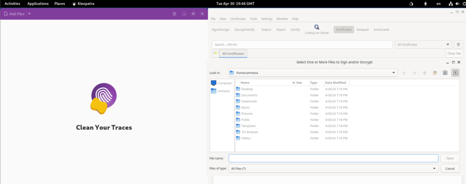The height and width of the screenshot is (184, 466).
Task: Switch file dialog to icon view
Action: (445, 72)
